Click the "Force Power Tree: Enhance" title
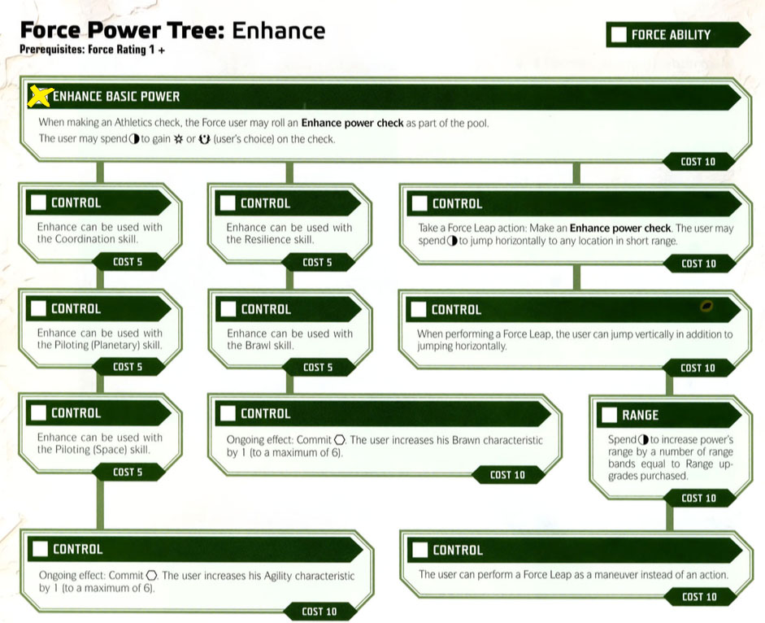Image resolution: width=765 pixels, height=623 pixels. click(x=172, y=31)
